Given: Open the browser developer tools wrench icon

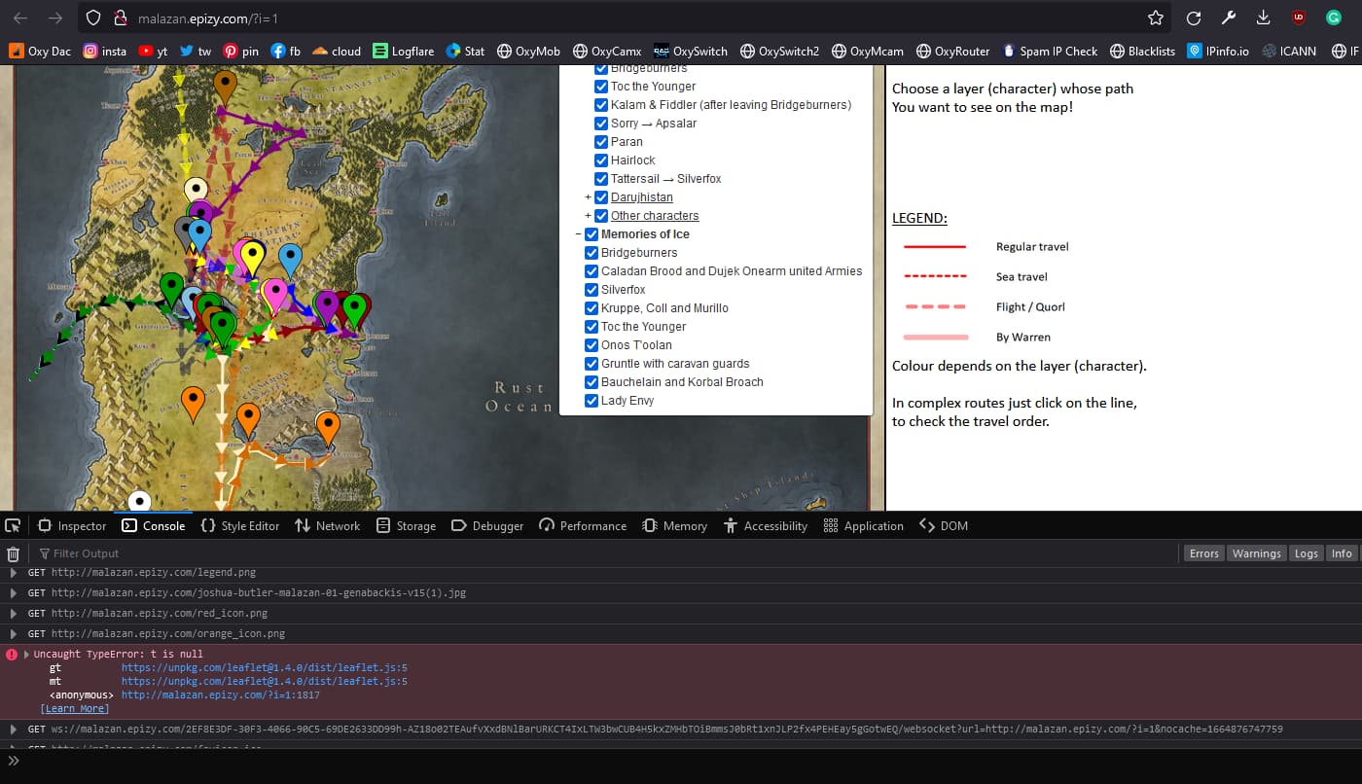Looking at the screenshot, I should pos(1230,18).
